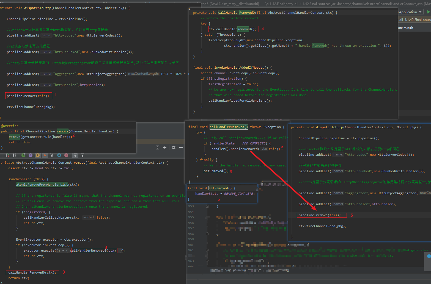Click callHandlerRemoved0 method name in its declaration
This screenshot has height=284, width=431.
coord(237,13)
